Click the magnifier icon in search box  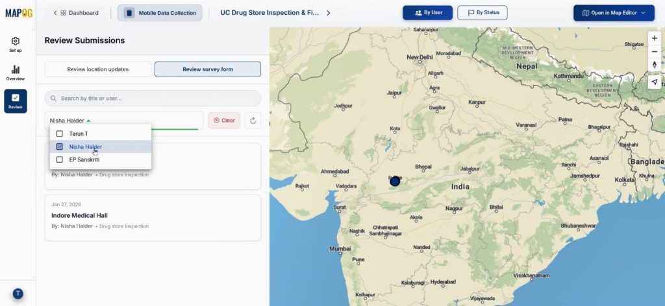53,98
